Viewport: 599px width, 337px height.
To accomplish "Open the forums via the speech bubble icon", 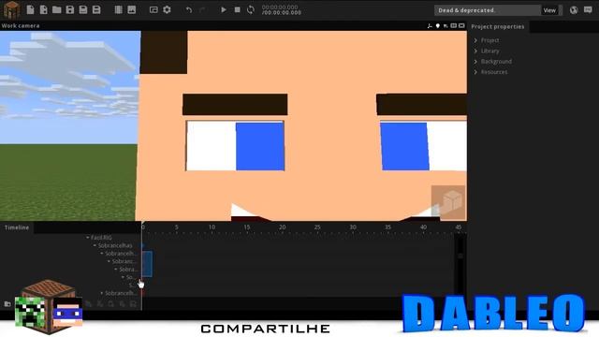I will click(x=588, y=10).
